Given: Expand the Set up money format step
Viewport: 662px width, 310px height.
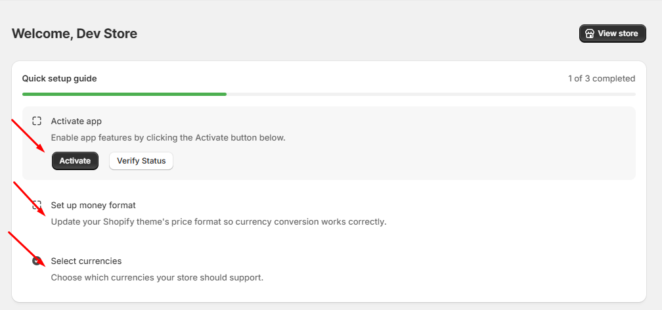Looking at the screenshot, I should [93, 205].
